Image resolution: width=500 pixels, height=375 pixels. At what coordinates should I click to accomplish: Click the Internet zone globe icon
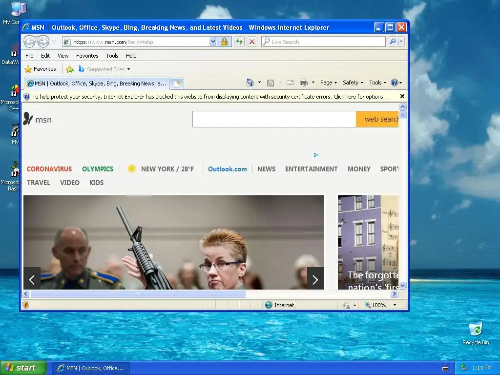[x=269, y=305]
